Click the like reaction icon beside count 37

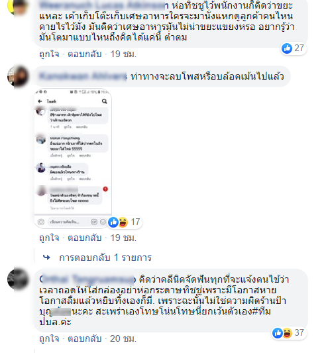point(278,332)
